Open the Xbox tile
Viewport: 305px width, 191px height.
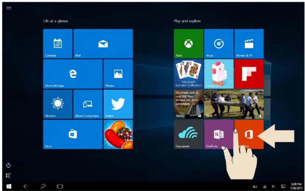pos(188,44)
